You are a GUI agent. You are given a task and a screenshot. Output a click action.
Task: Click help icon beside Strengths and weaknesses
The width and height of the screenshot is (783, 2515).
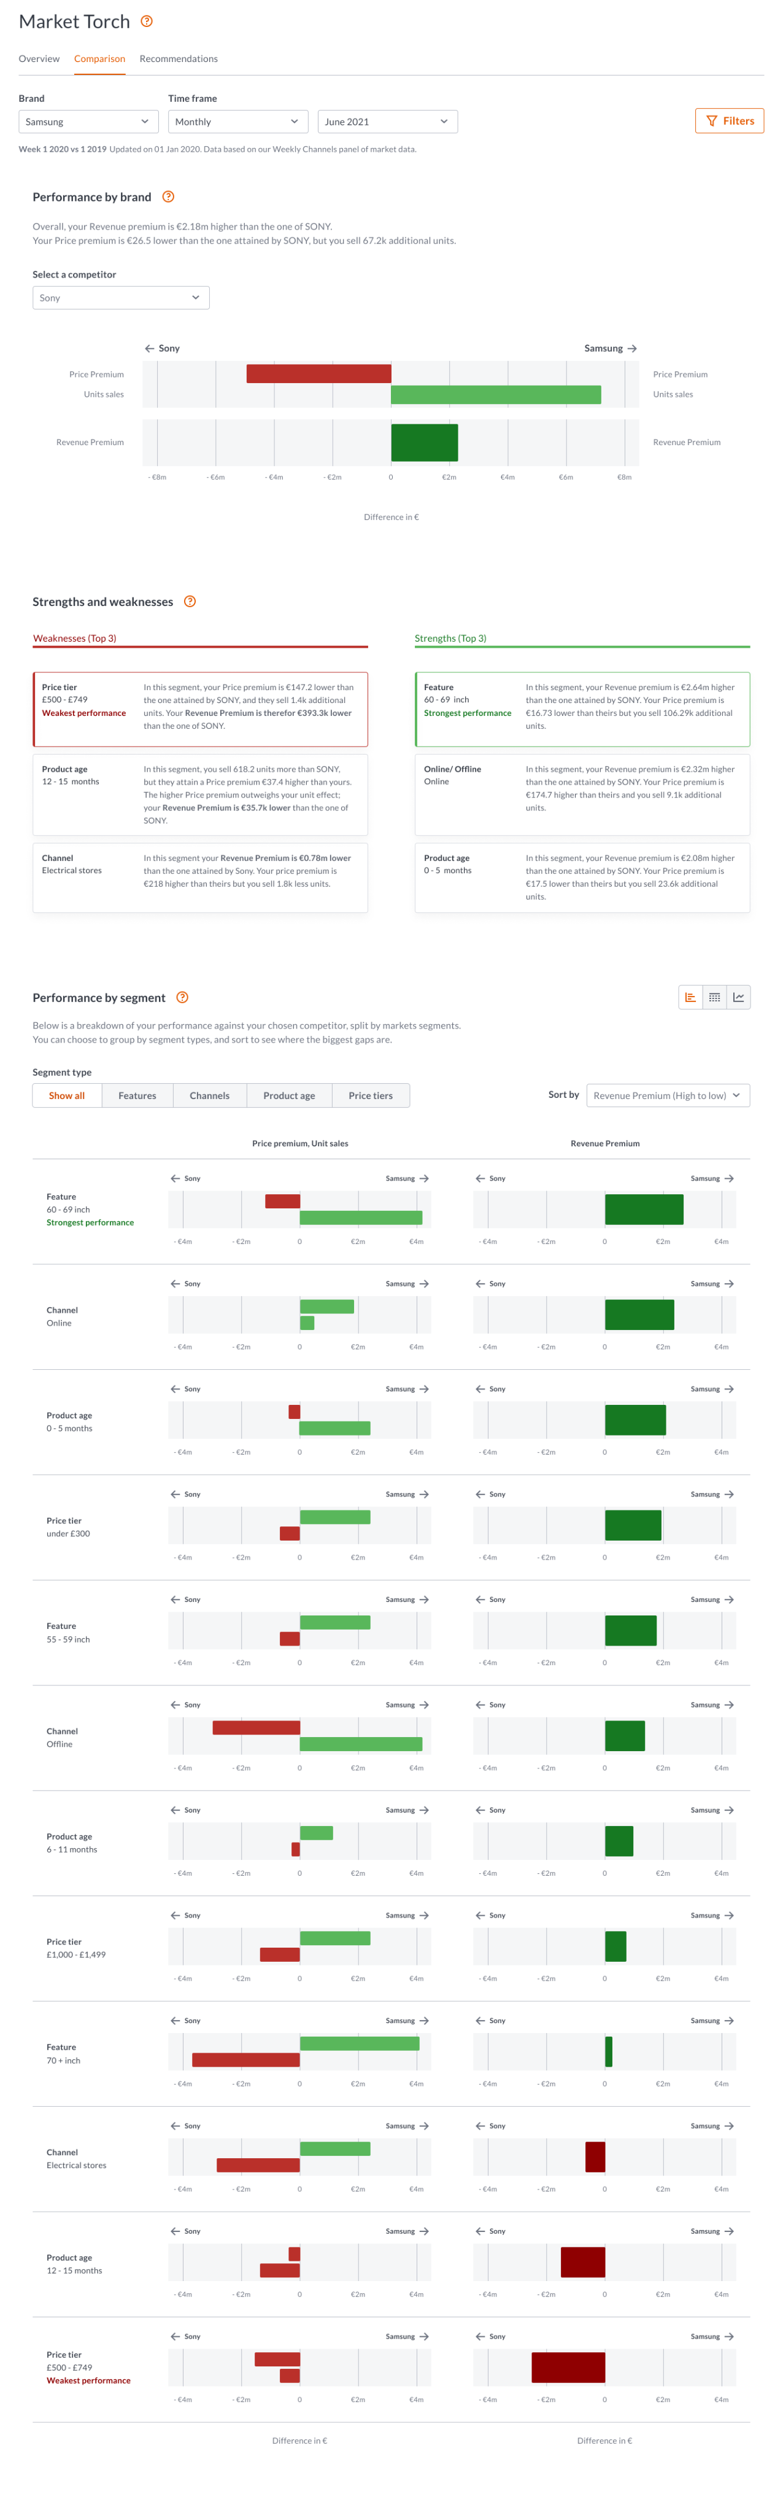click(x=190, y=601)
